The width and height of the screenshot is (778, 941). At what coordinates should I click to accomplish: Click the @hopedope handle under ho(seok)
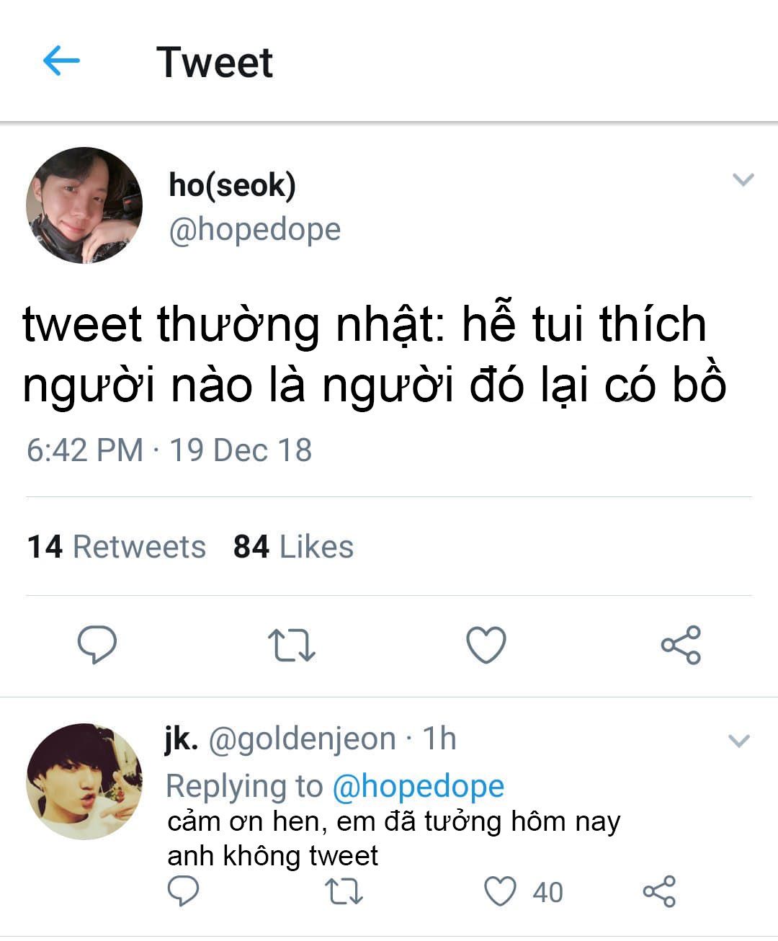254,229
